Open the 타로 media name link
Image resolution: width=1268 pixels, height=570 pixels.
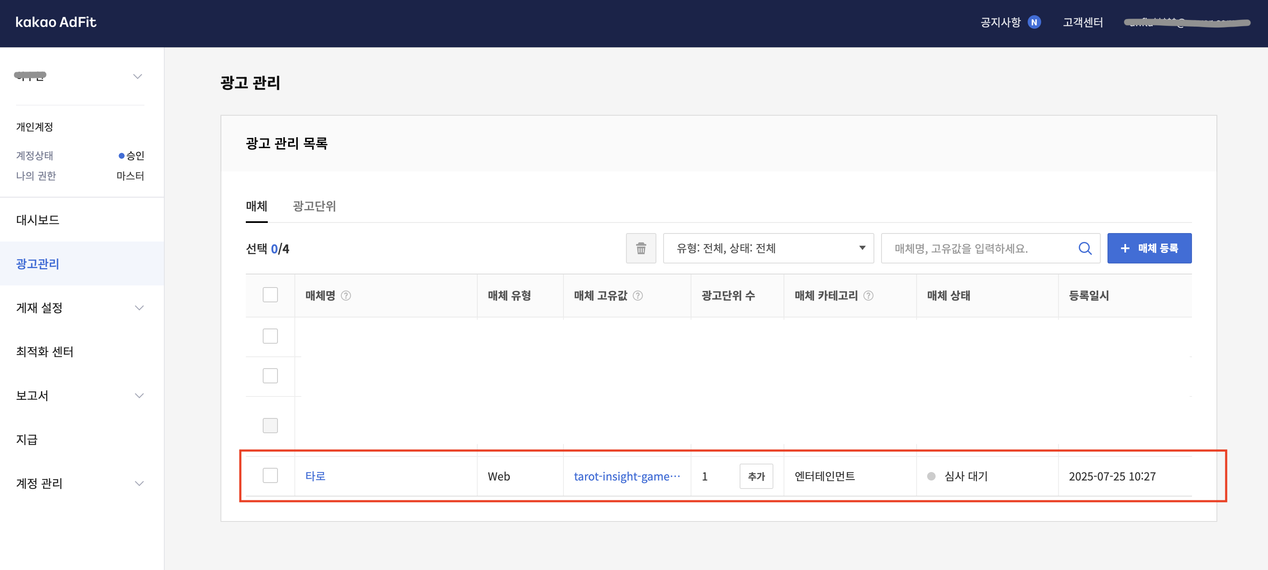[315, 476]
